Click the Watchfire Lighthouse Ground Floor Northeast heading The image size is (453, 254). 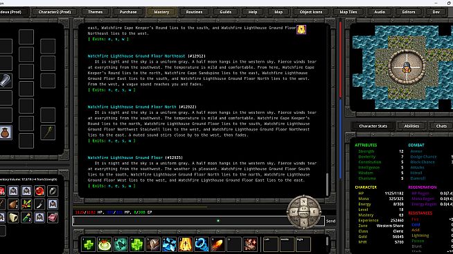click(x=136, y=56)
